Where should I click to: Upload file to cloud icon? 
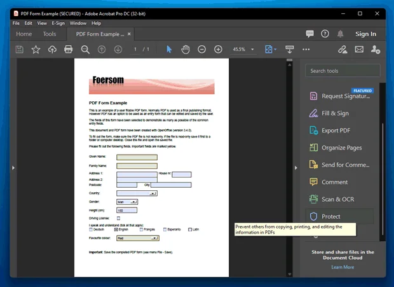[x=52, y=49]
